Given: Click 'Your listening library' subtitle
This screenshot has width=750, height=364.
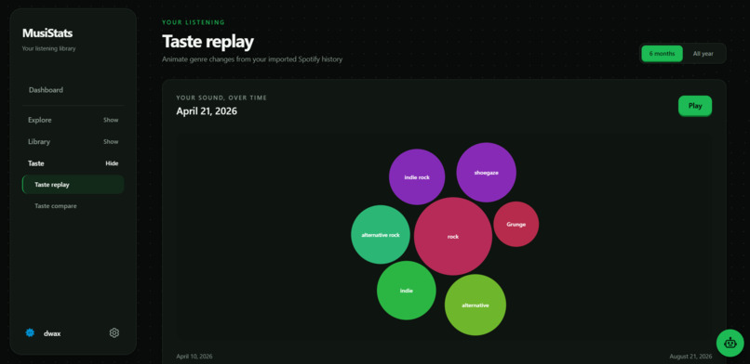Looking at the screenshot, I should coord(48,48).
